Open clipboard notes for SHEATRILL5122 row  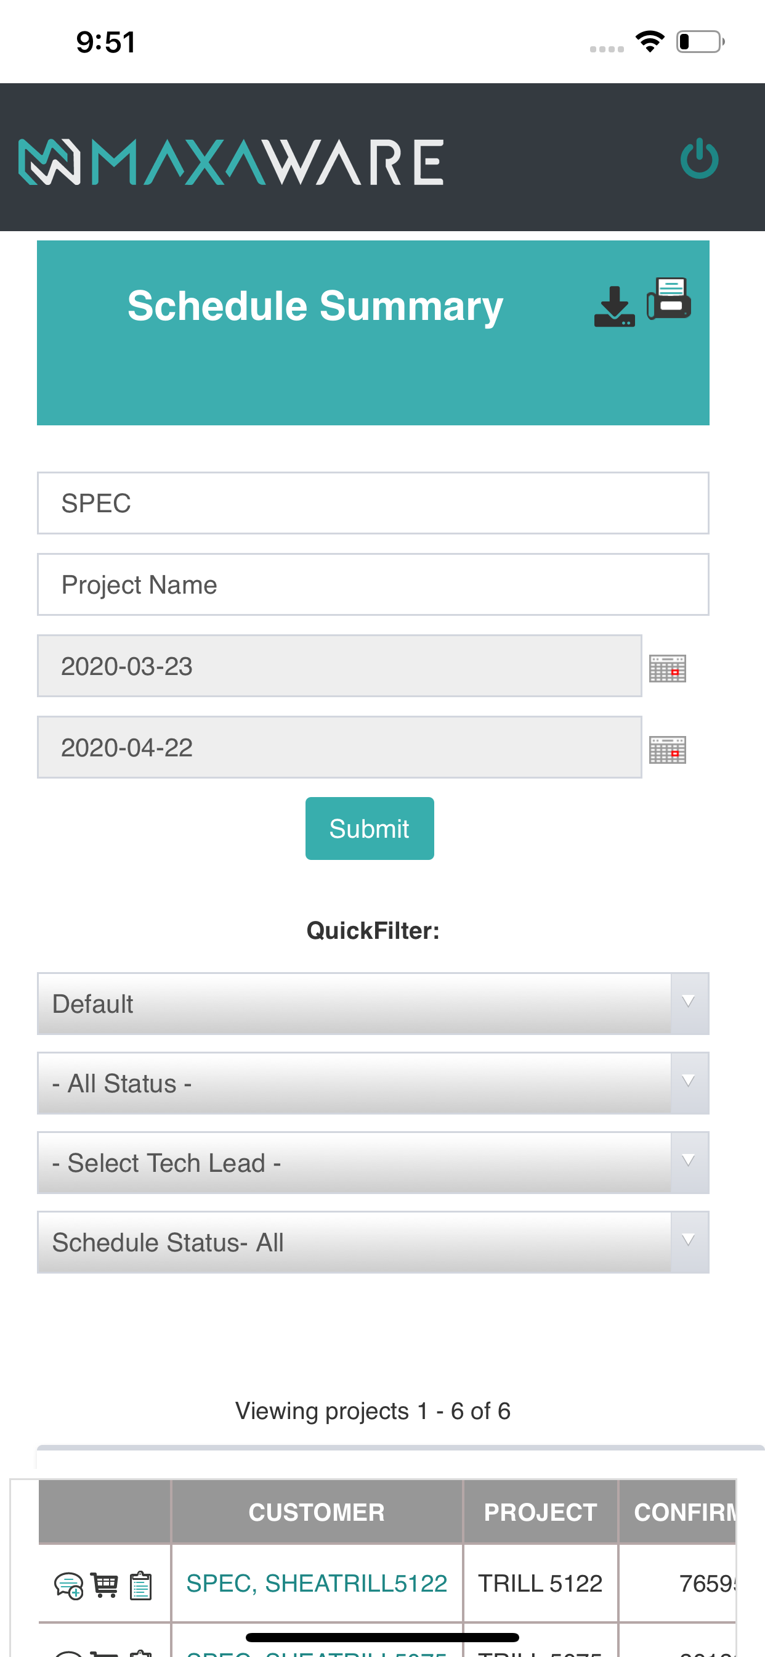coord(141,1585)
